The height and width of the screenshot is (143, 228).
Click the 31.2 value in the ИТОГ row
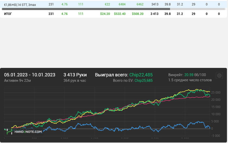pyautogui.click(x=180, y=14)
